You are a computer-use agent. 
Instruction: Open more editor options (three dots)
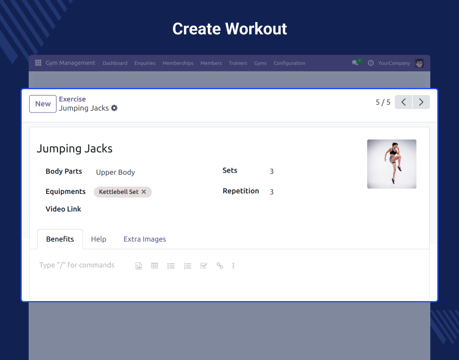233,265
